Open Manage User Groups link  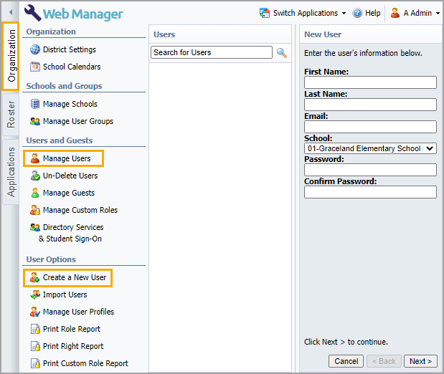pos(78,121)
